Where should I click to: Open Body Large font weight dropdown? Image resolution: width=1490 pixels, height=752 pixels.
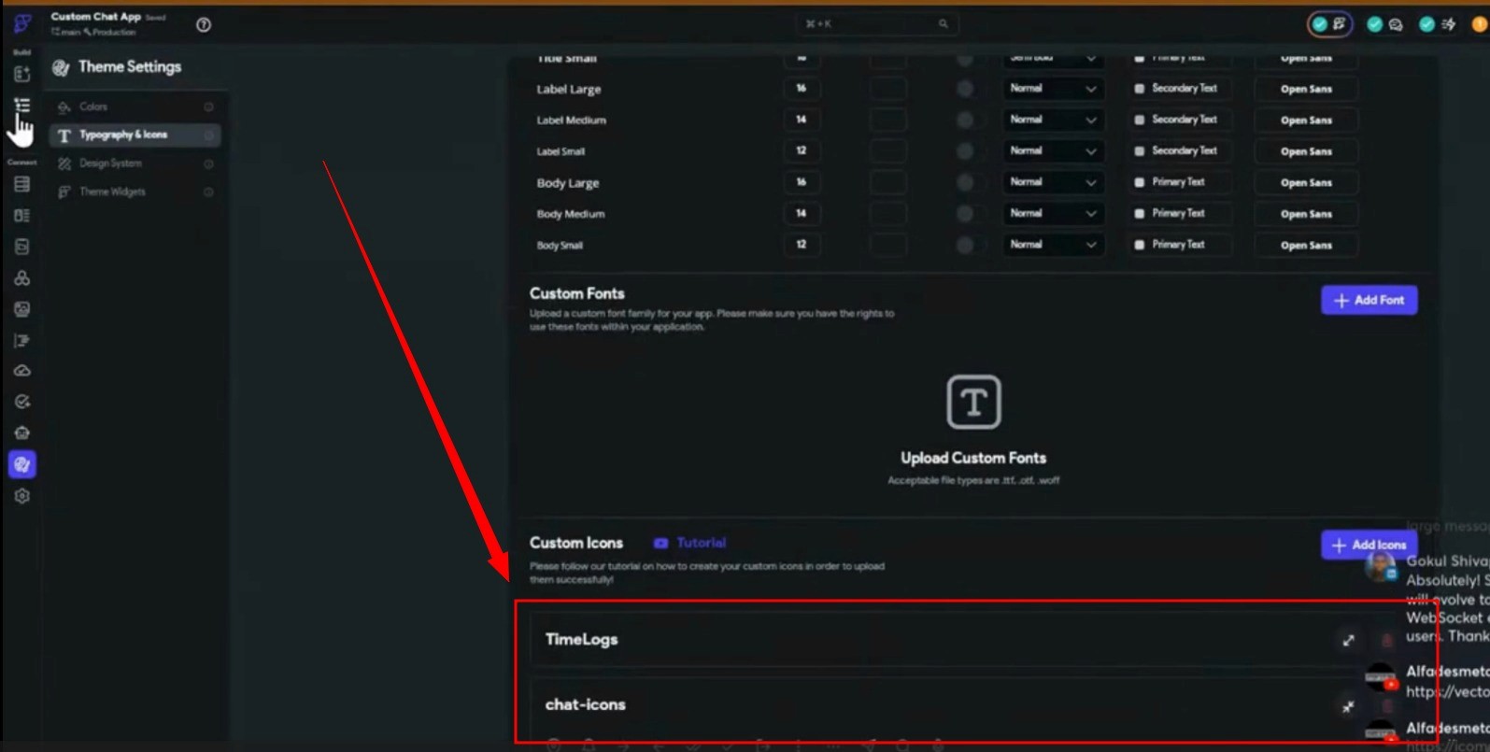(1053, 182)
